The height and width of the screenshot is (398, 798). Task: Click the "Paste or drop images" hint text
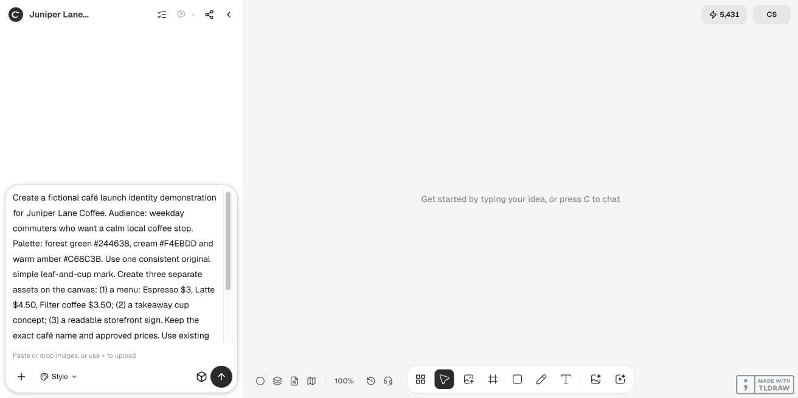74,355
